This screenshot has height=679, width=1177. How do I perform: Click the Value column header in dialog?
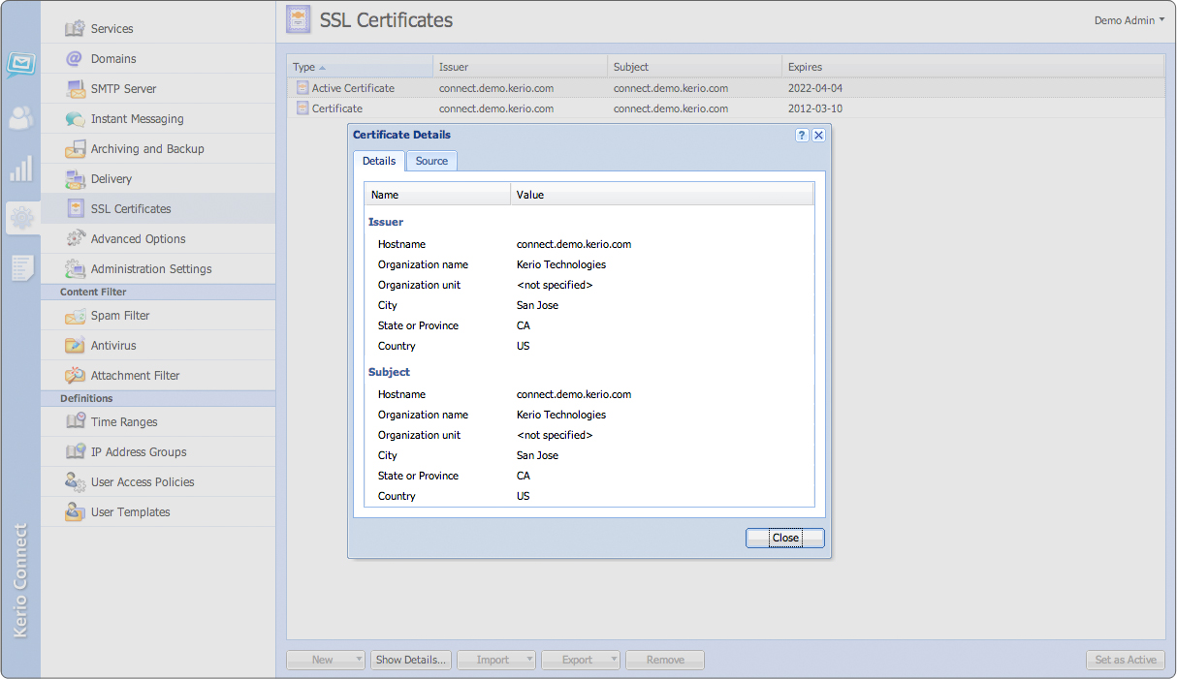tap(662, 195)
